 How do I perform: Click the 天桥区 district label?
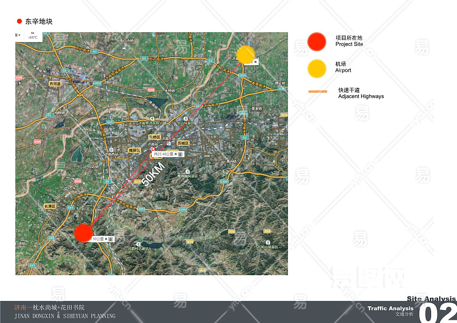pyautogui.click(x=155, y=137)
